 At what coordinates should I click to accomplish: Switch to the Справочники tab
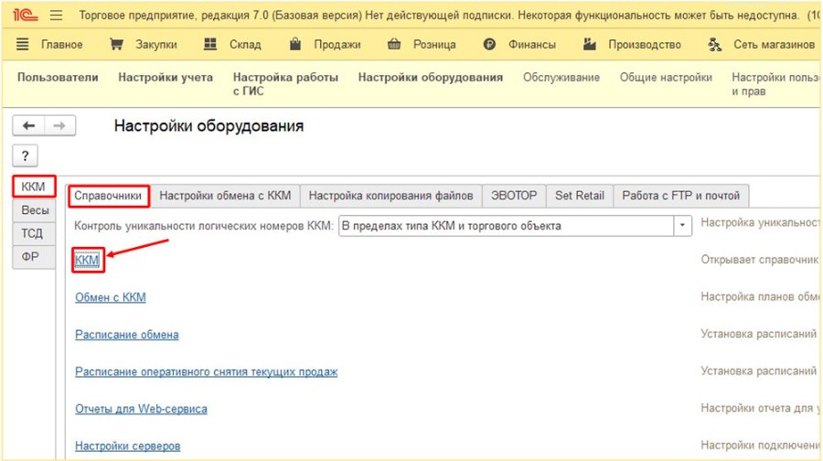tap(108, 196)
